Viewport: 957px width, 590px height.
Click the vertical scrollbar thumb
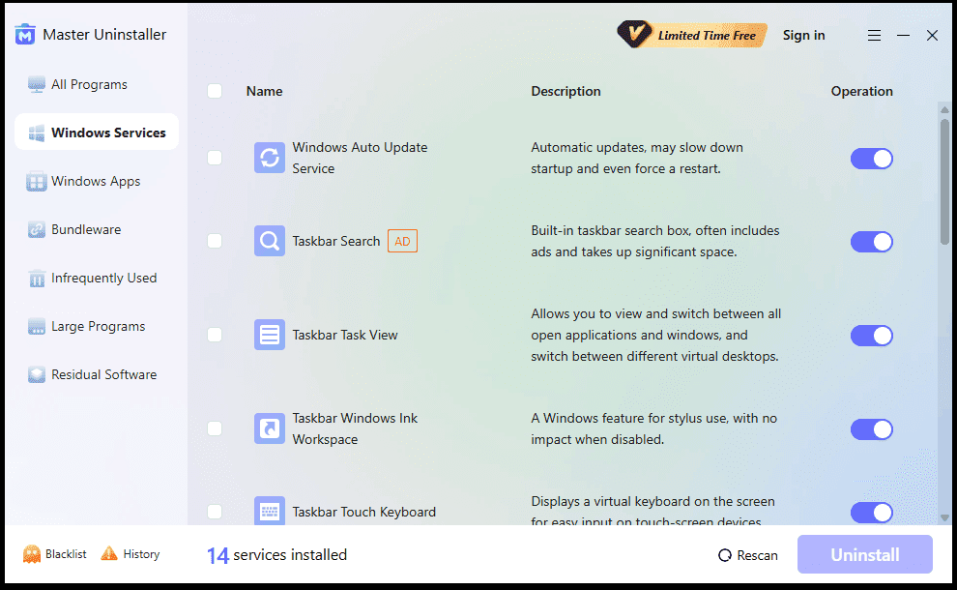click(x=944, y=182)
